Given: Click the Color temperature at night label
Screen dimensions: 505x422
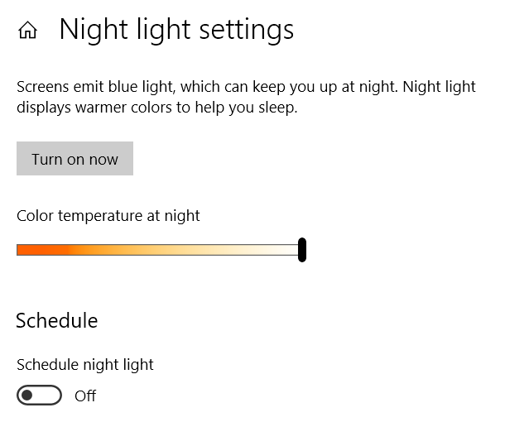Looking at the screenshot, I should click(x=108, y=216).
